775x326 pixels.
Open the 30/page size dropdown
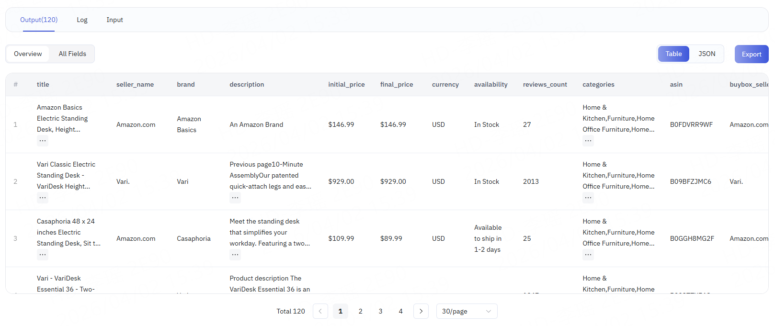pyautogui.click(x=467, y=311)
